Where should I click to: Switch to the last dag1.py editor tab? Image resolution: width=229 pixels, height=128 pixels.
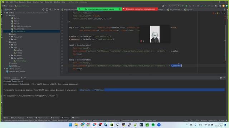click(x=189, y=10)
